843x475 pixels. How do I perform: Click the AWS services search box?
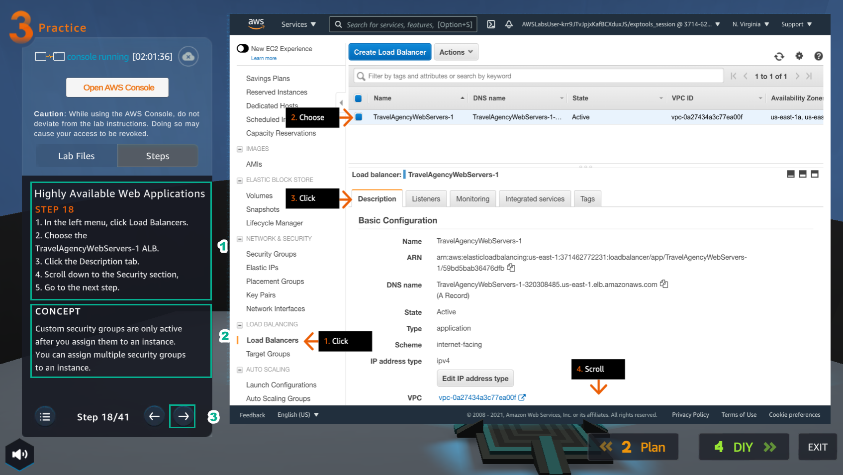tap(403, 24)
